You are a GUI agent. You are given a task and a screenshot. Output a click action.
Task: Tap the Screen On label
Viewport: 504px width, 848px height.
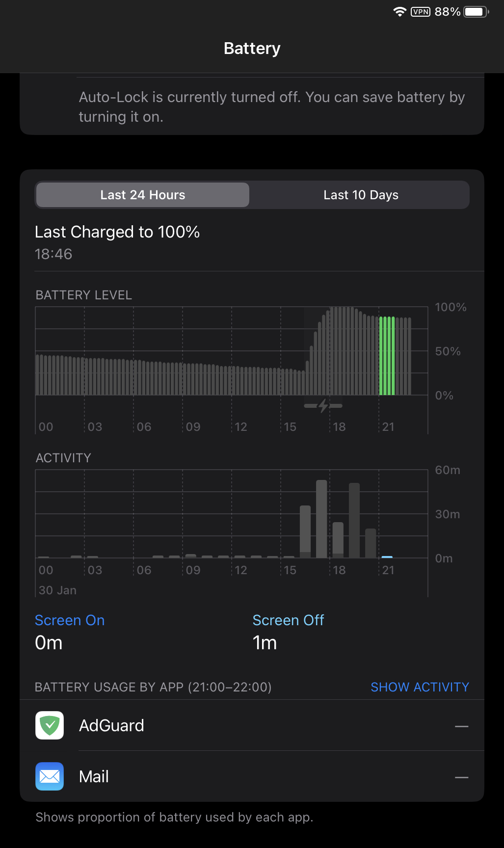pyautogui.click(x=70, y=620)
